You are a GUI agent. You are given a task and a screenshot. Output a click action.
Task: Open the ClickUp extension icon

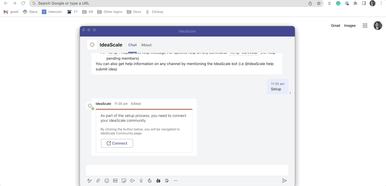pyautogui.click(x=330, y=3)
